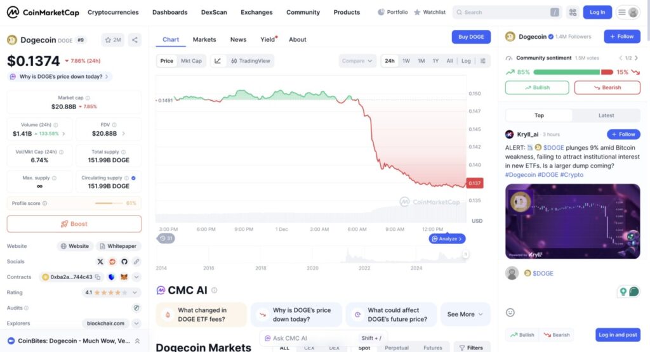Open chart settings sliders icon

[x=482, y=61]
